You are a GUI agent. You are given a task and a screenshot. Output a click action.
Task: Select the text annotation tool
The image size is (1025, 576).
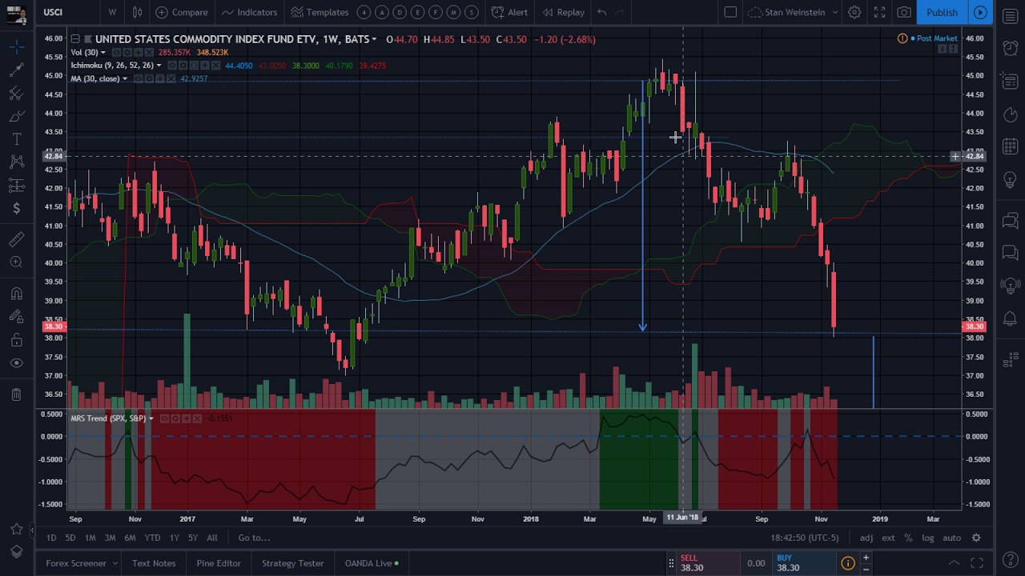point(16,140)
